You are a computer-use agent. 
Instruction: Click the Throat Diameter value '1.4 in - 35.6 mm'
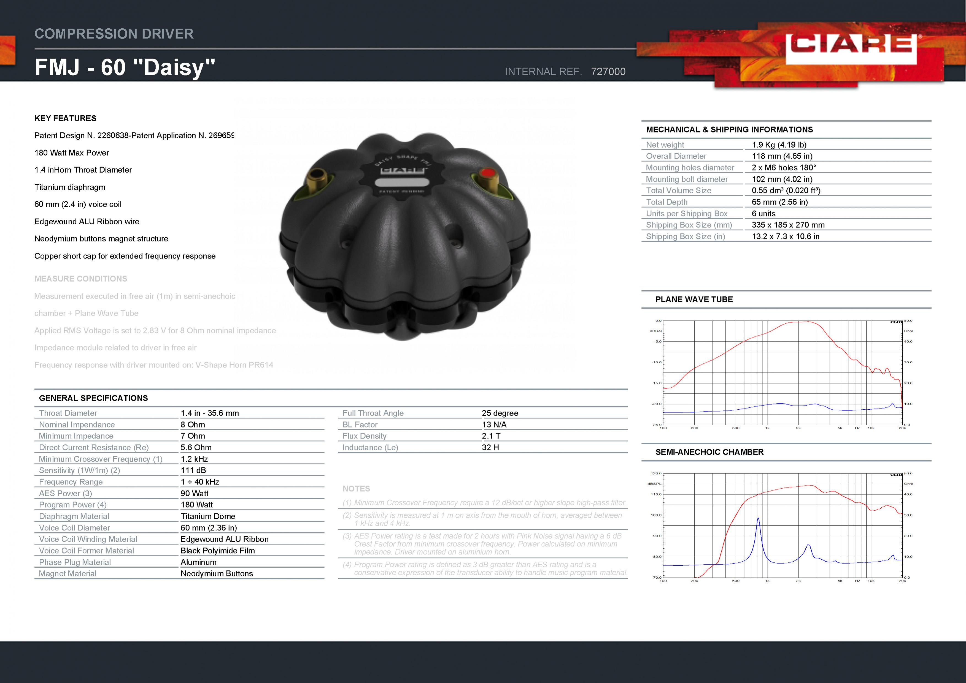tap(210, 413)
